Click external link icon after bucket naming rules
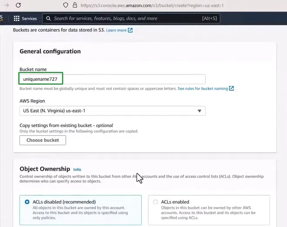Viewport: 287px width, 227px height. click(231, 89)
